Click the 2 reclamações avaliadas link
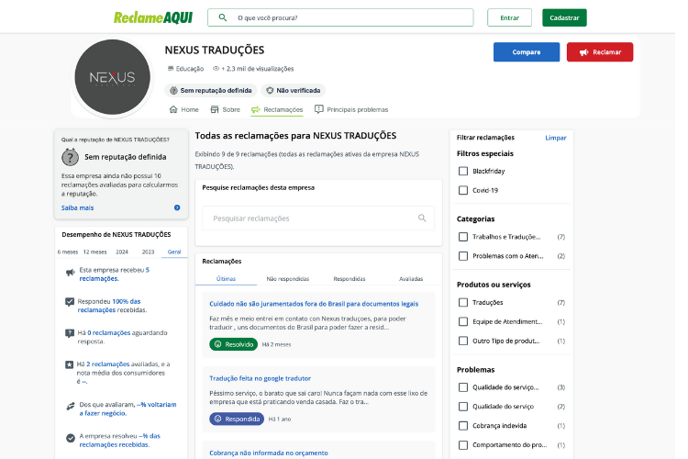This screenshot has width=688, height=459. pos(107,364)
